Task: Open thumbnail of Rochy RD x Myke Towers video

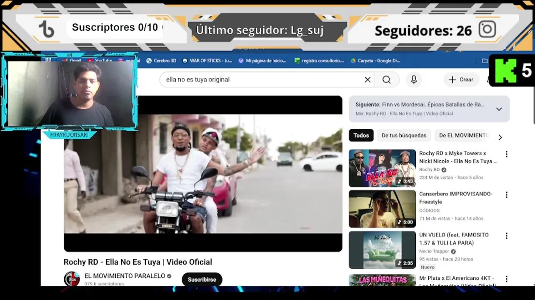Action: tap(382, 168)
